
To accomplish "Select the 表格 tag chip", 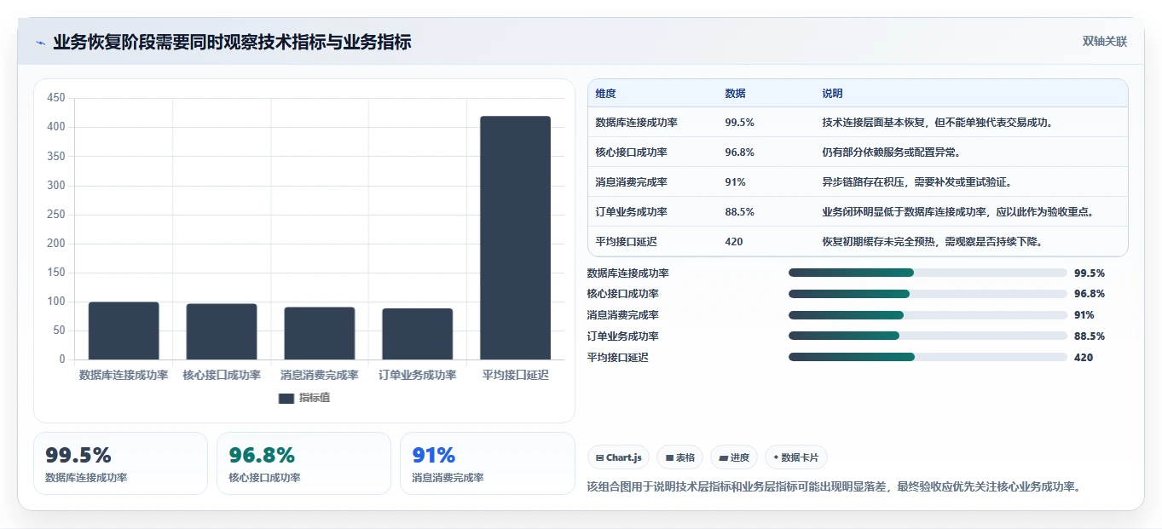I will pyautogui.click(x=679, y=457).
